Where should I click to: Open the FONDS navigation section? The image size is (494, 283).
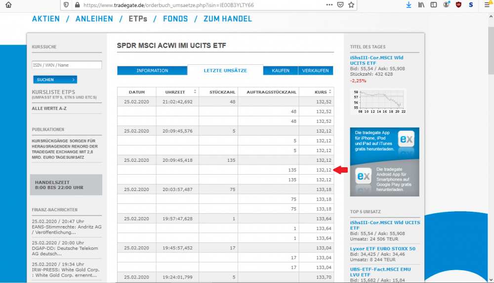175,19
